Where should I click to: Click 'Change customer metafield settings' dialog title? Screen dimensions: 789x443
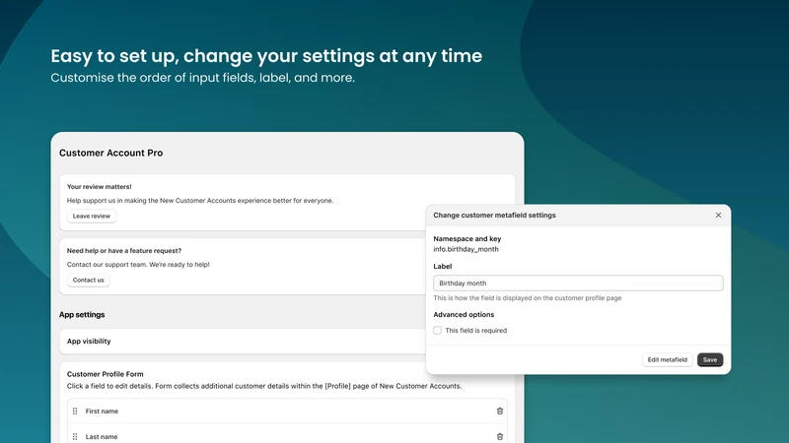click(x=495, y=215)
